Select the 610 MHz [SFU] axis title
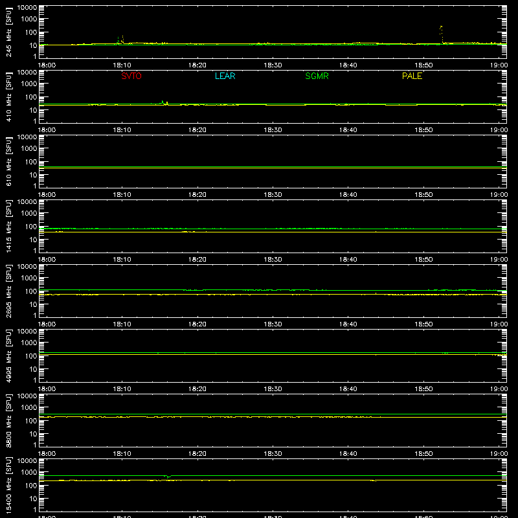Screen dimensions: 518x518 (9, 161)
